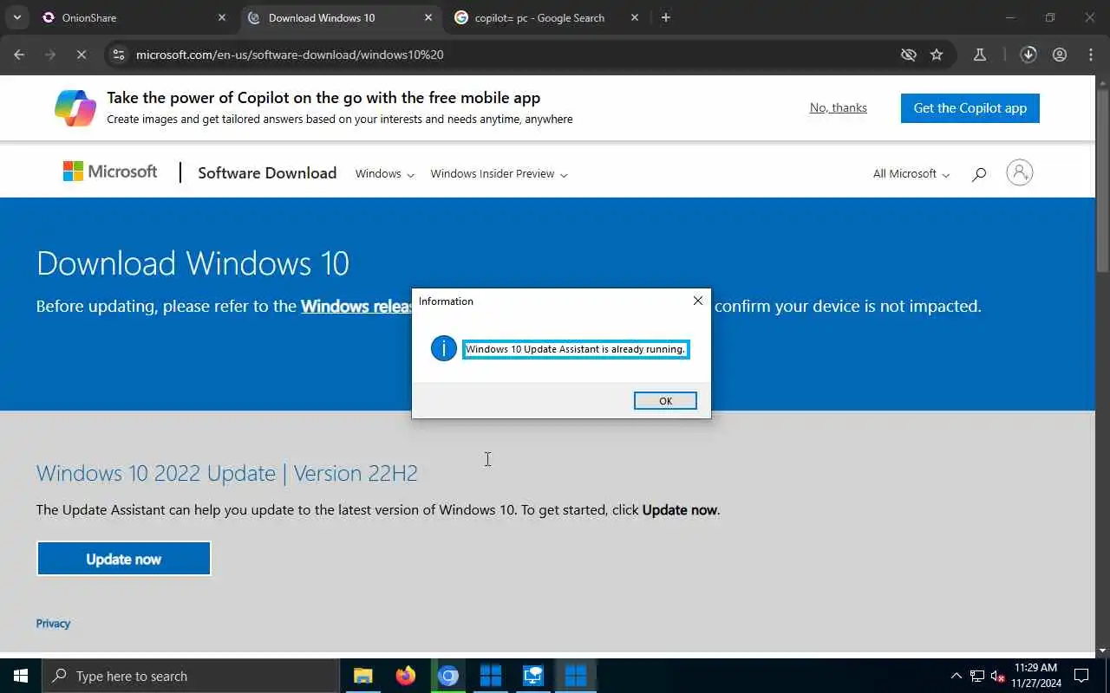Viewport: 1110px width, 693px height.
Task: Open the network tray icon
Action: pos(977,676)
